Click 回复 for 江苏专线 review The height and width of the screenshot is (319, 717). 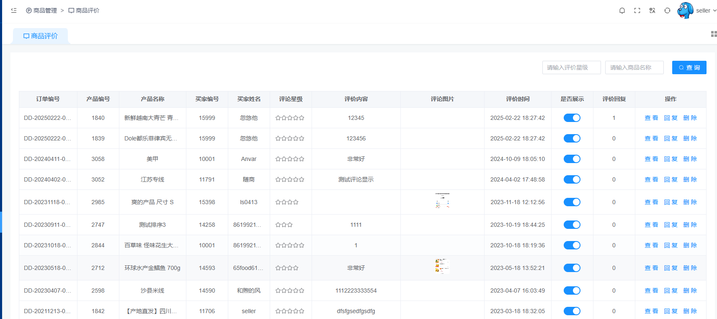[671, 179]
